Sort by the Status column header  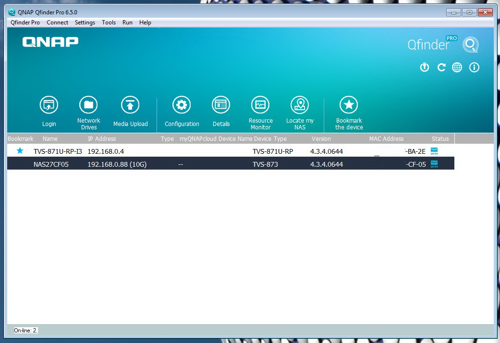point(440,139)
